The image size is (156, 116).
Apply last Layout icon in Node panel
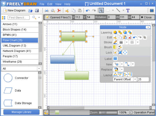coord(130,74)
